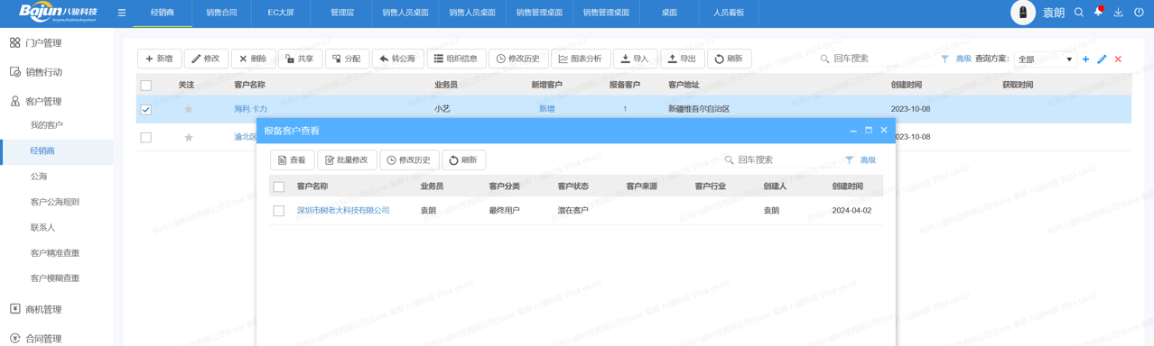This screenshot has width=1154, height=346.
Task: Click 批量修改 batch edit in dialog
Action: coord(347,160)
